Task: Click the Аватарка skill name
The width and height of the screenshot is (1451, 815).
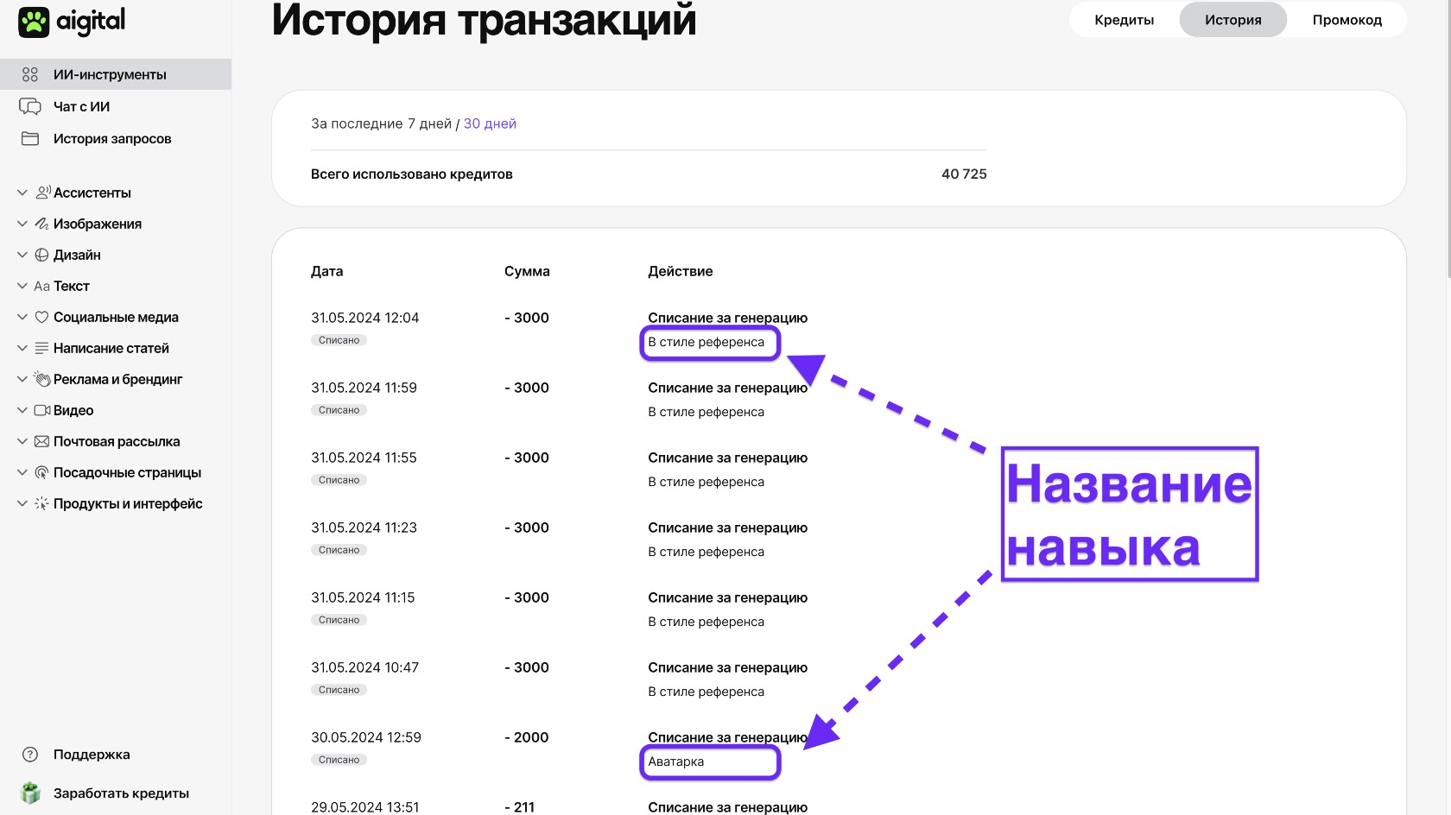Action: pyautogui.click(x=675, y=761)
